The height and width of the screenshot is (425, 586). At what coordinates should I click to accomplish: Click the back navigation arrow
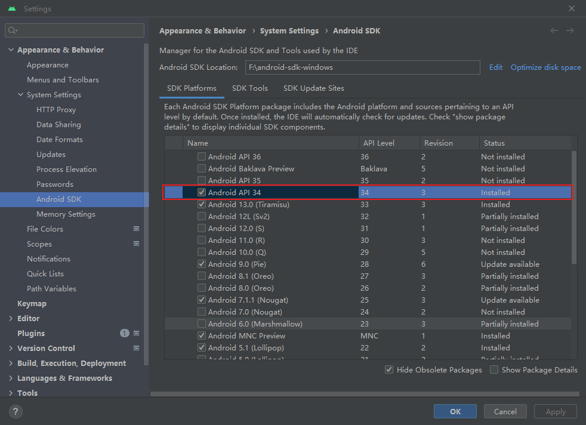tap(554, 30)
